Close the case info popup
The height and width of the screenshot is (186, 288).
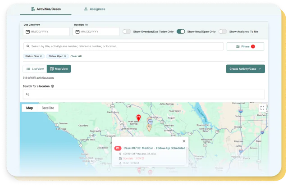coord(184,141)
